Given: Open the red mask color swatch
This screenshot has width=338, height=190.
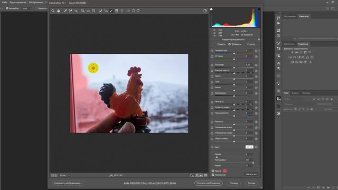Looking at the screenshot, I should point(224,171).
